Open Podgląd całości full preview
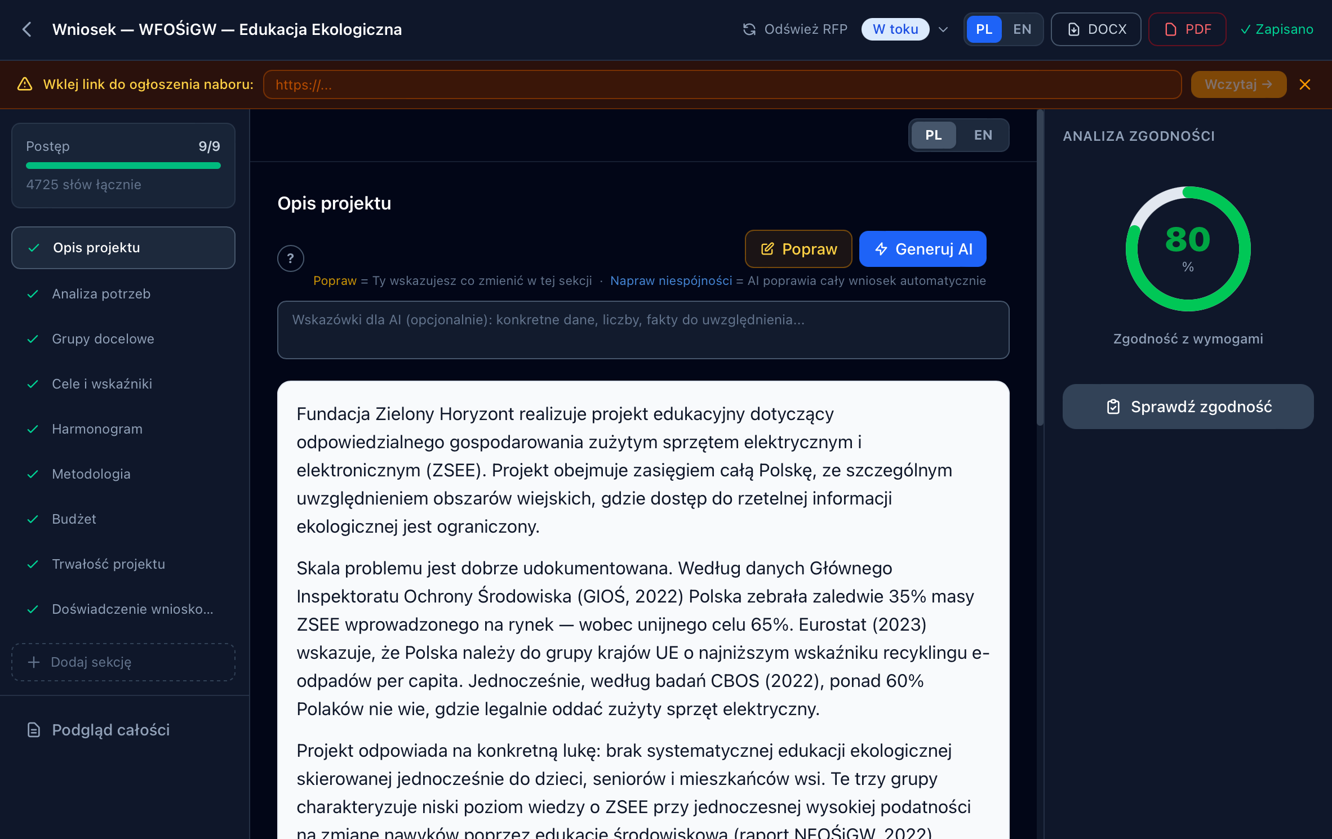 pyautogui.click(x=123, y=730)
